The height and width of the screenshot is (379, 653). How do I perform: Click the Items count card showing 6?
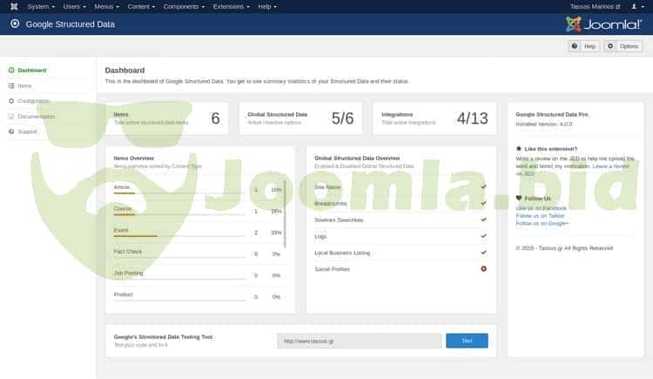(167, 118)
